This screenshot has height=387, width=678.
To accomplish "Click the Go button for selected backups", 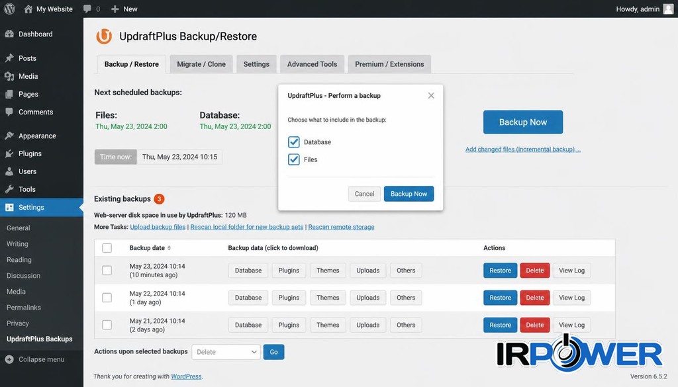I will point(273,352).
